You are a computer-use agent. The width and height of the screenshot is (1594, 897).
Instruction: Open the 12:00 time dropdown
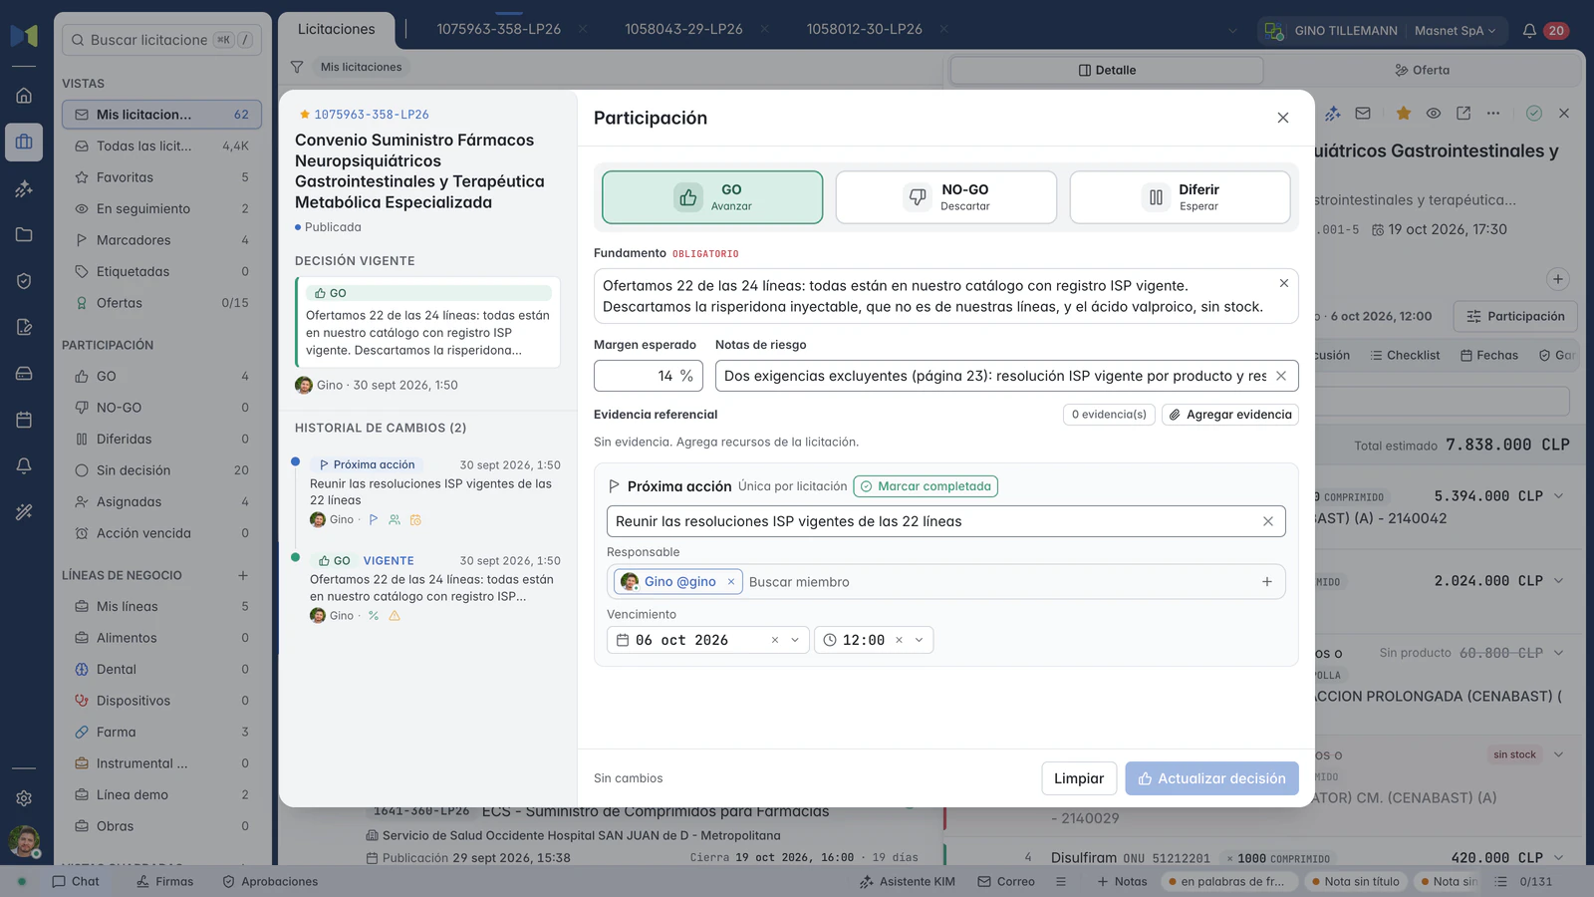pyautogui.click(x=919, y=640)
